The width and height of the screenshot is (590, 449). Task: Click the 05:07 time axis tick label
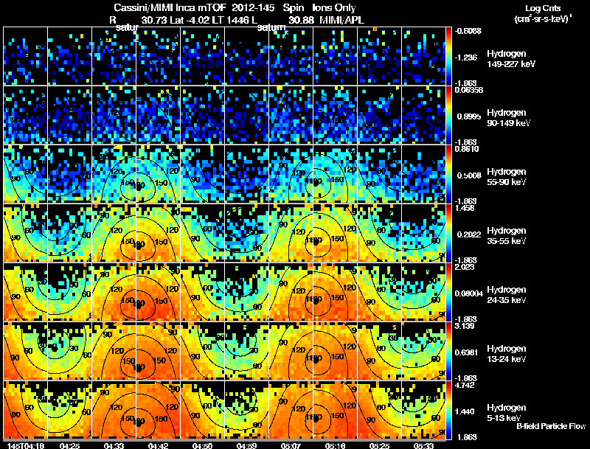[x=291, y=446]
